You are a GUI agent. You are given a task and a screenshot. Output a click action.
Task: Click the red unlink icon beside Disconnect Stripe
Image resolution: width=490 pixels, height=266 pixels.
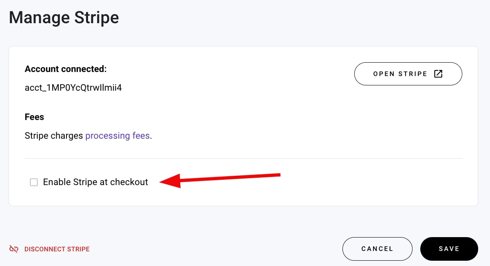click(14, 249)
